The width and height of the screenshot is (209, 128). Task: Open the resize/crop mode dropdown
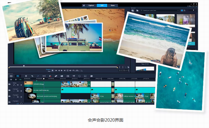81,71
